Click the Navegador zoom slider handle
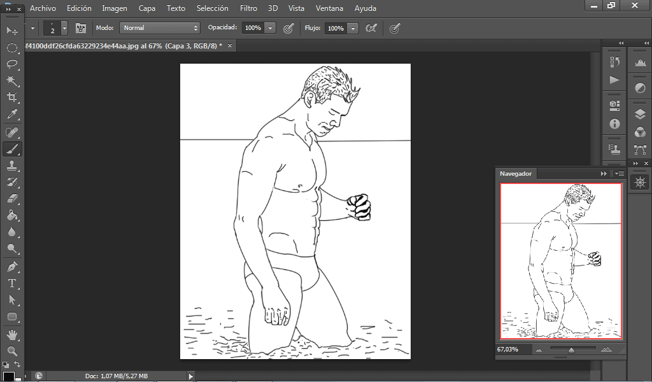This screenshot has width=652, height=382. (x=571, y=350)
